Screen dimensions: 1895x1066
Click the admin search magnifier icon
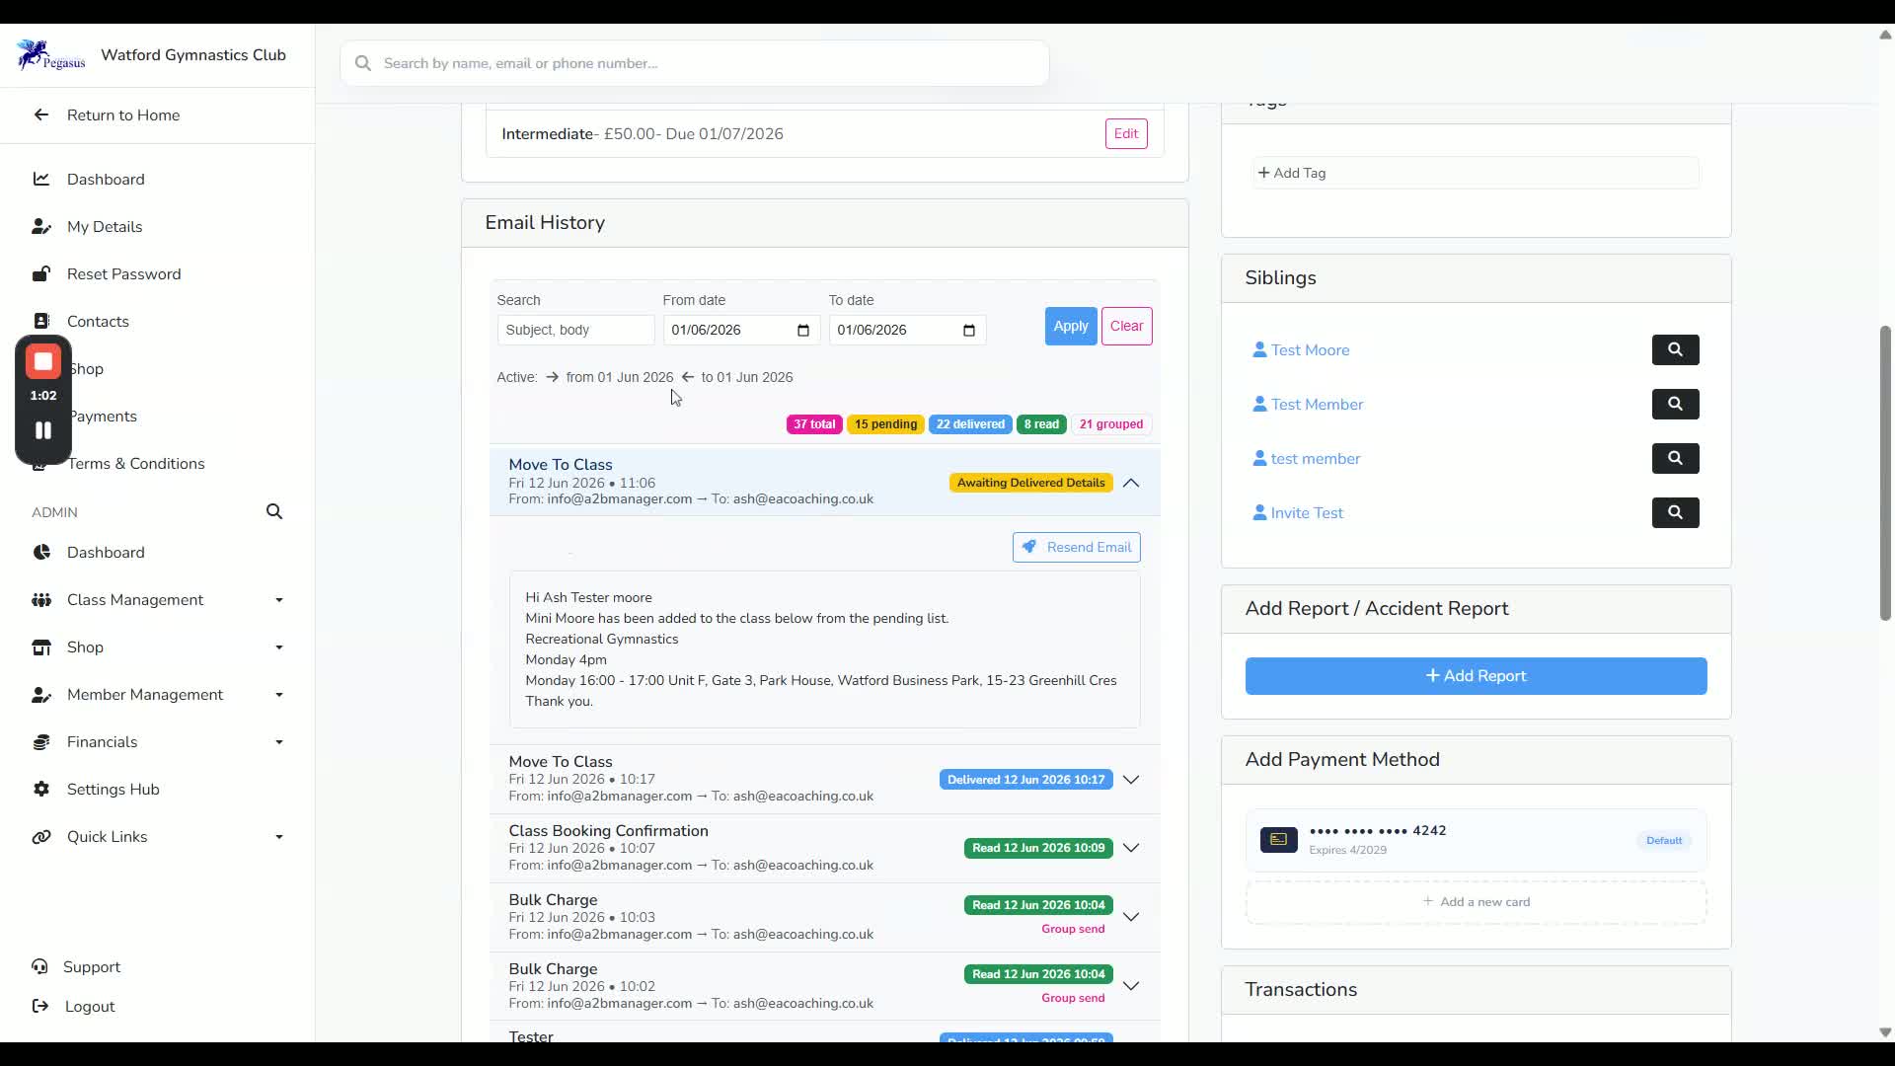[274, 511]
